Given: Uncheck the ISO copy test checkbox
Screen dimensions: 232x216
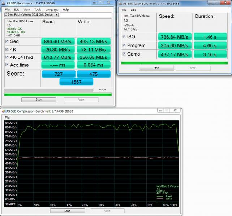Looking at the screenshot, I should 124,37.
